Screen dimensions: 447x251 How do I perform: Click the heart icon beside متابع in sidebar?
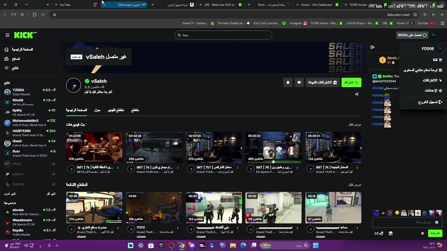pyautogui.click(x=7, y=68)
